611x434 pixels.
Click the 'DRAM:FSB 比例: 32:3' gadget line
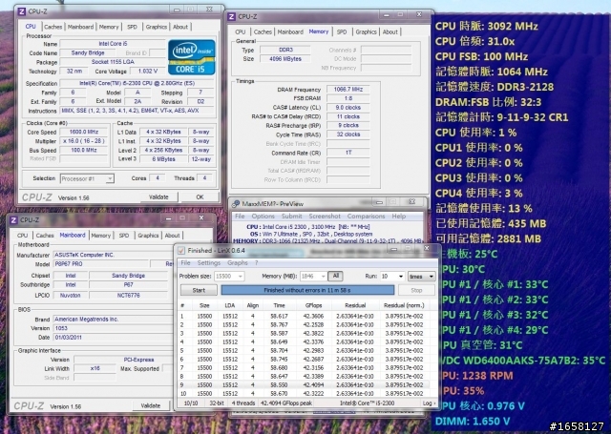click(488, 102)
